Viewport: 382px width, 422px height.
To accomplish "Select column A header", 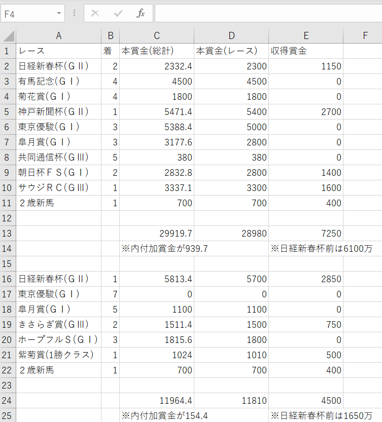I will coord(58,35).
